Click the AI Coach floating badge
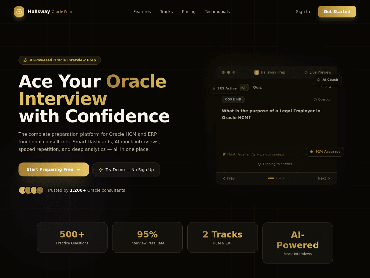 pos(328,80)
